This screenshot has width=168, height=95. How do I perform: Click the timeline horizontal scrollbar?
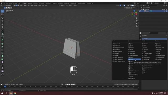69,89
